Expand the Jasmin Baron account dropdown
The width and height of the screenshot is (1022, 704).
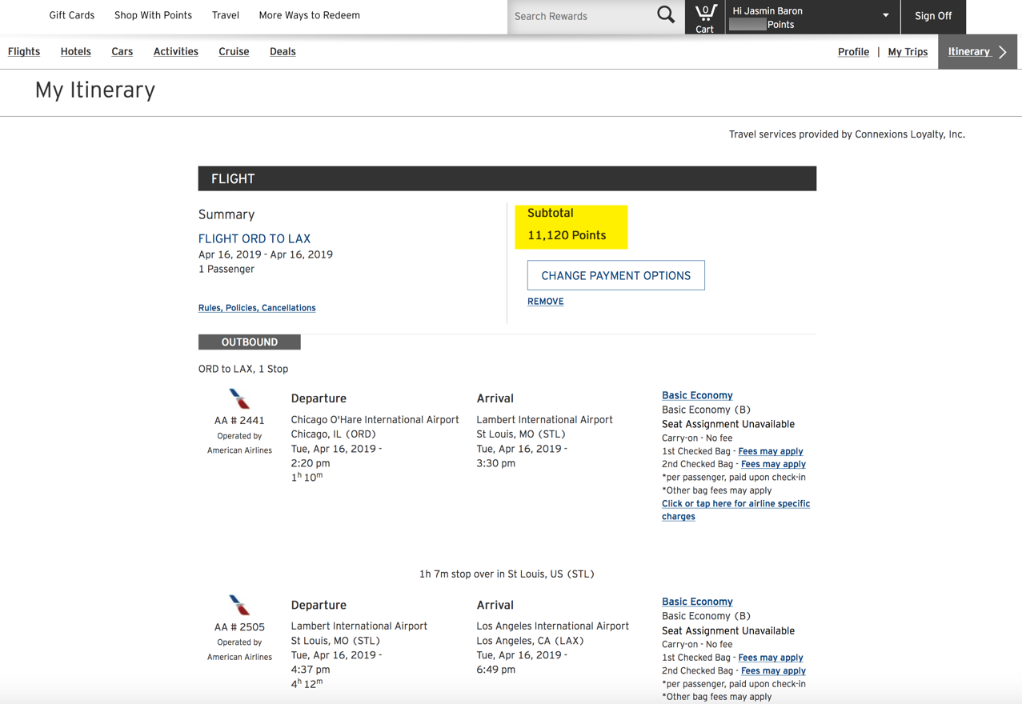coord(886,15)
